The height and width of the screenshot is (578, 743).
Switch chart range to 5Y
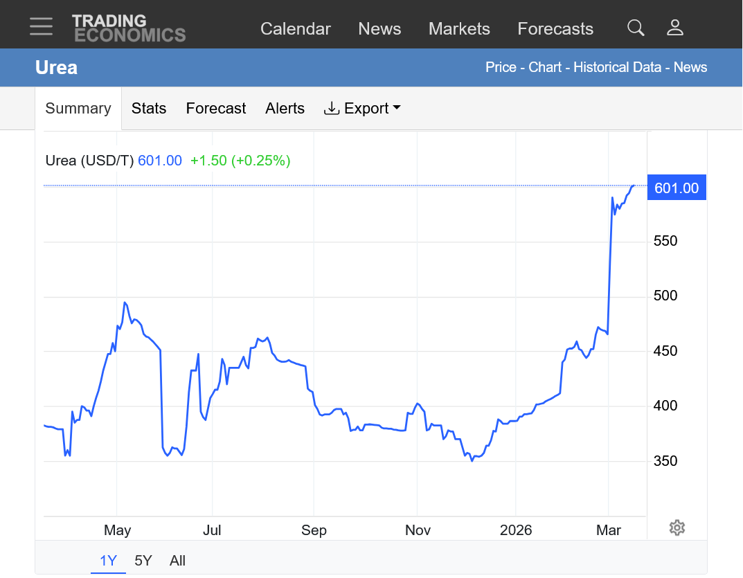pos(143,561)
